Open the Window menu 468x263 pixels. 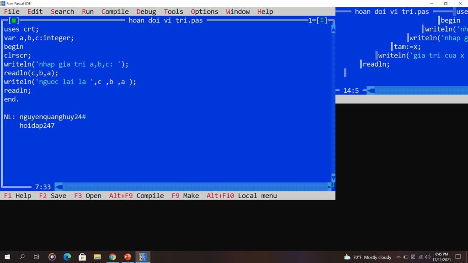[238, 11]
